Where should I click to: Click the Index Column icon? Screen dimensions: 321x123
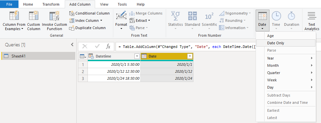pos(72,20)
